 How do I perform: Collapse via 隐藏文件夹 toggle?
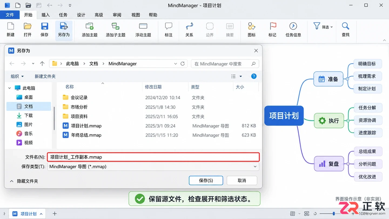coord(24,181)
